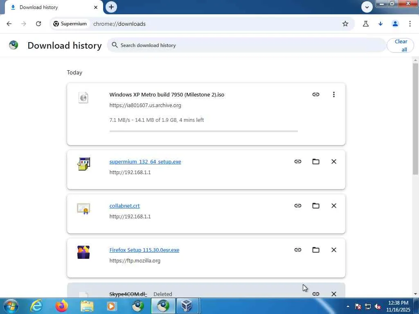Remove Firefox Setup 115.30.0esr.exe from list

coord(334,250)
